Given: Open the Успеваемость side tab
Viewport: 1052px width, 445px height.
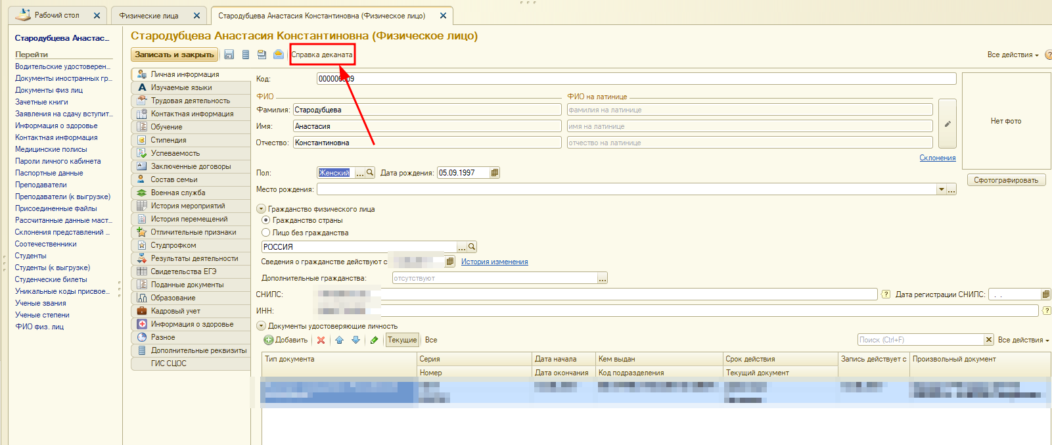Looking at the screenshot, I should pos(175,153).
